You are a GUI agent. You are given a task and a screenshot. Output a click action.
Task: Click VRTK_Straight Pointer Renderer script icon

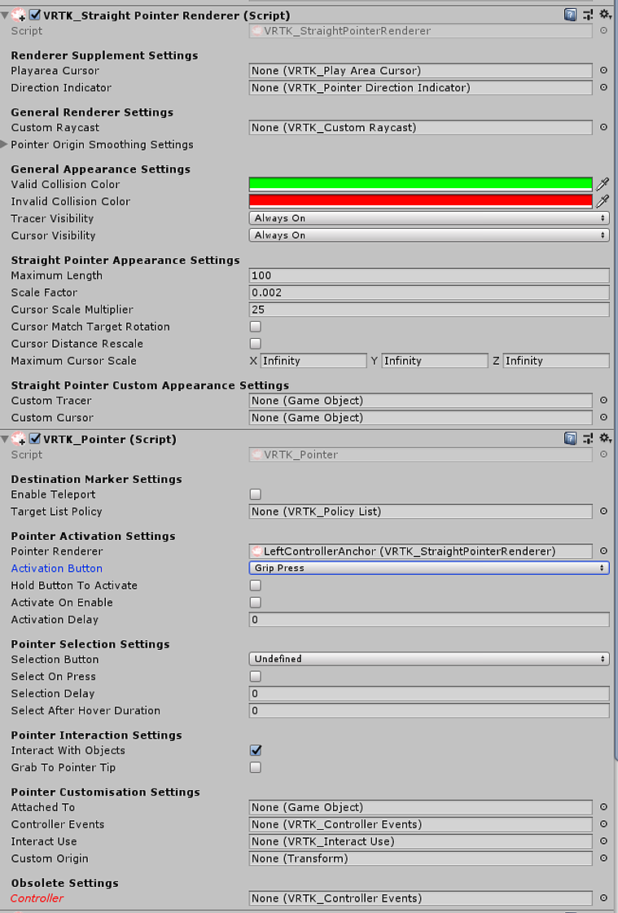click(19, 15)
